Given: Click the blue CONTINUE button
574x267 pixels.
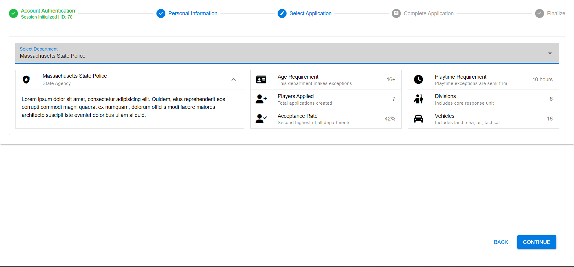Looking at the screenshot, I should pyautogui.click(x=537, y=242).
